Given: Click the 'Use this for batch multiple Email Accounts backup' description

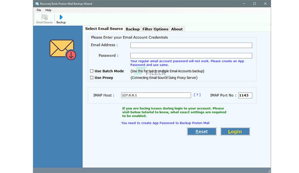Looking at the screenshot, I should pos(167,71).
